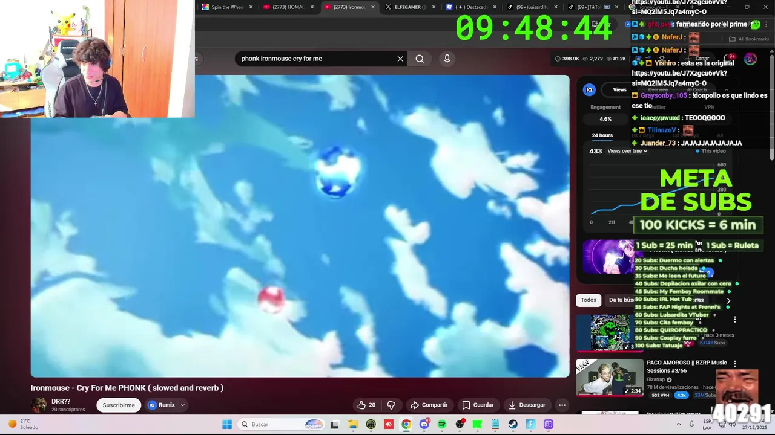Open the All Bookmarks folder

749,39
